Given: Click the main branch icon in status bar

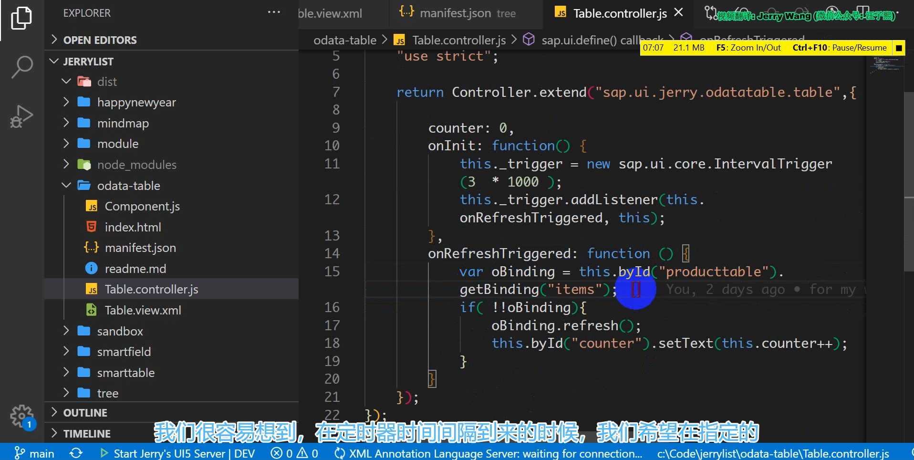Looking at the screenshot, I should [x=20, y=453].
